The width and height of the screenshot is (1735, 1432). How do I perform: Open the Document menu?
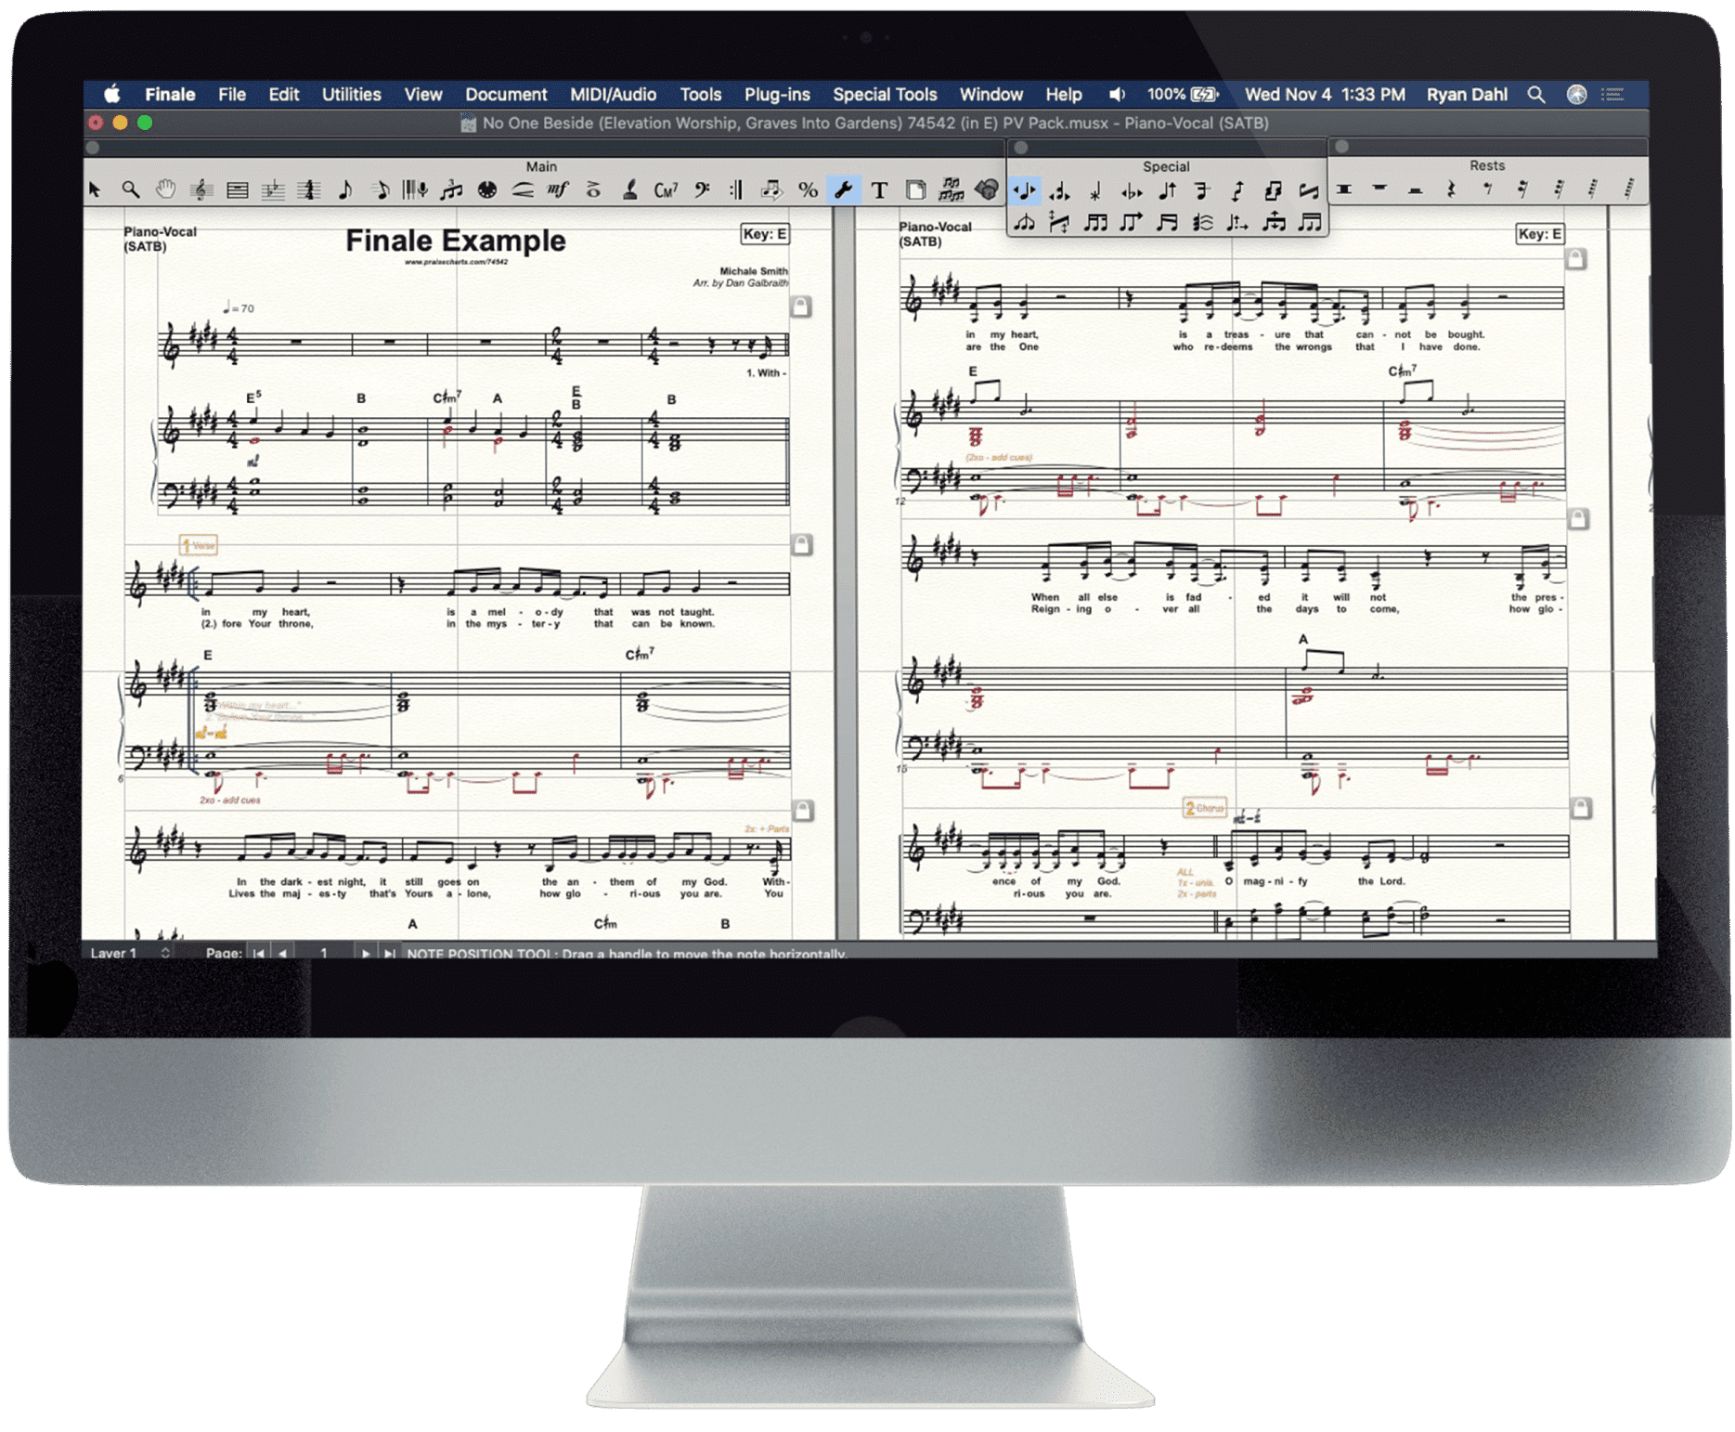(506, 95)
